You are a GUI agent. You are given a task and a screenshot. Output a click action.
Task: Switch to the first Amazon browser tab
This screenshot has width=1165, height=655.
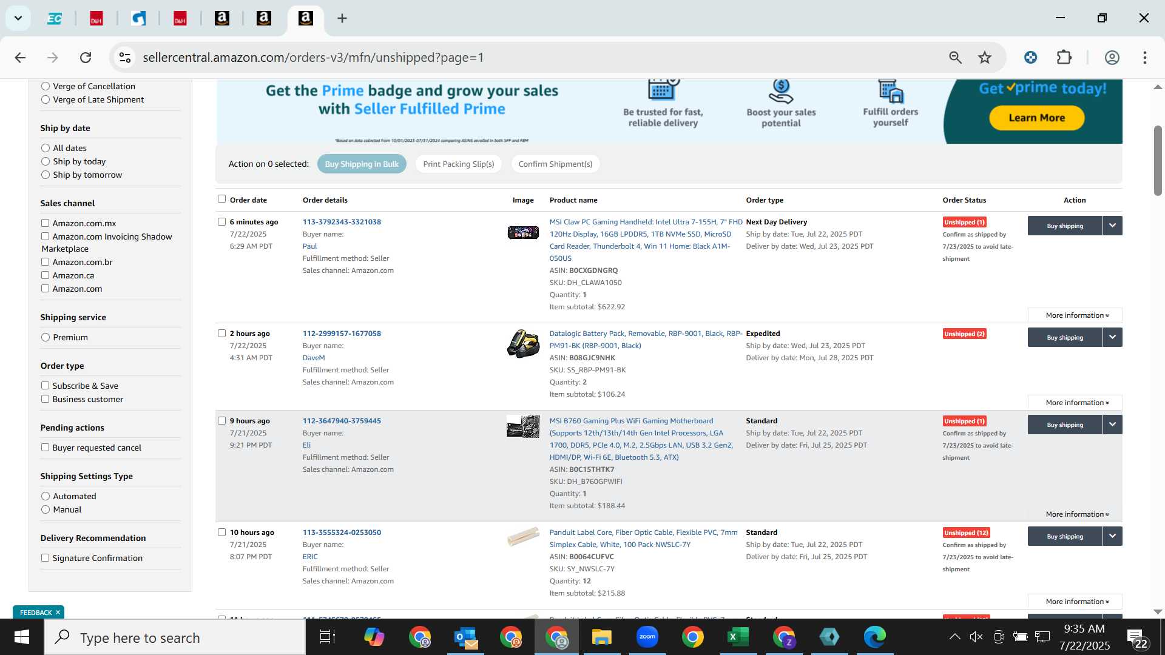pos(222,18)
